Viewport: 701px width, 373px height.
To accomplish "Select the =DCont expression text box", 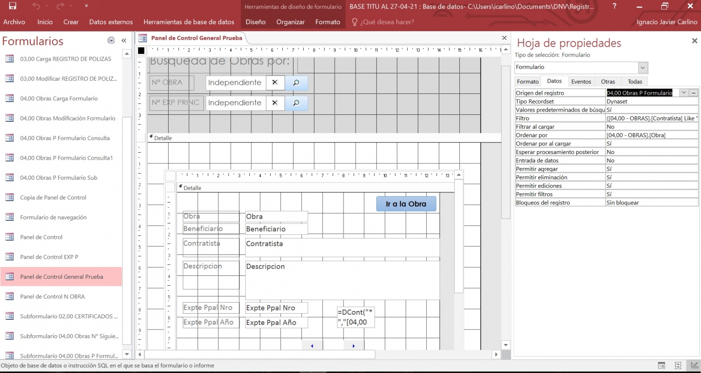I will pyautogui.click(x=356, y=317).
